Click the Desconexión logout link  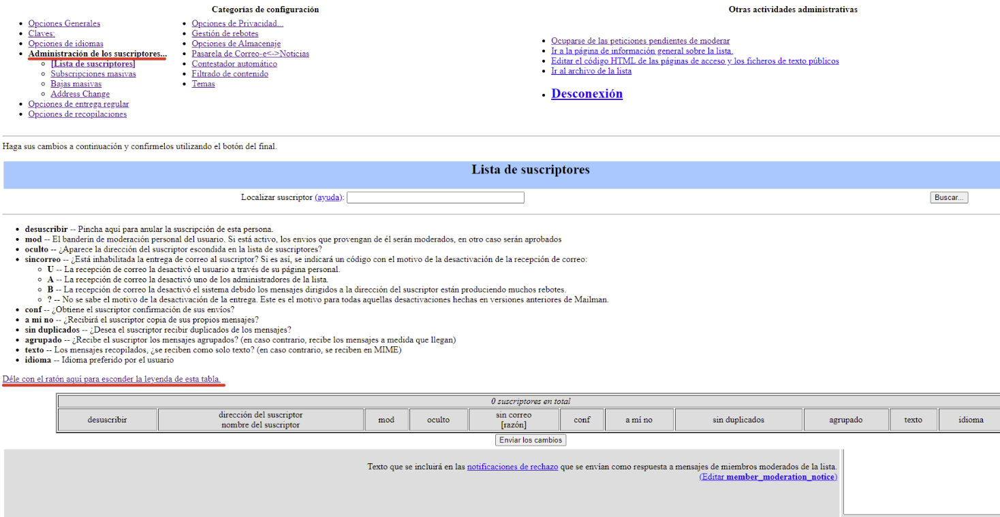pyautogui.click(x=587, y=94)
